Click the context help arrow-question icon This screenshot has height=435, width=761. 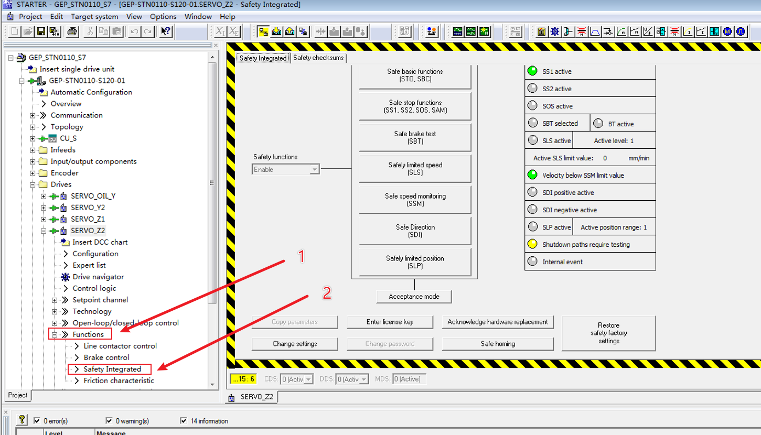(166, 32)
